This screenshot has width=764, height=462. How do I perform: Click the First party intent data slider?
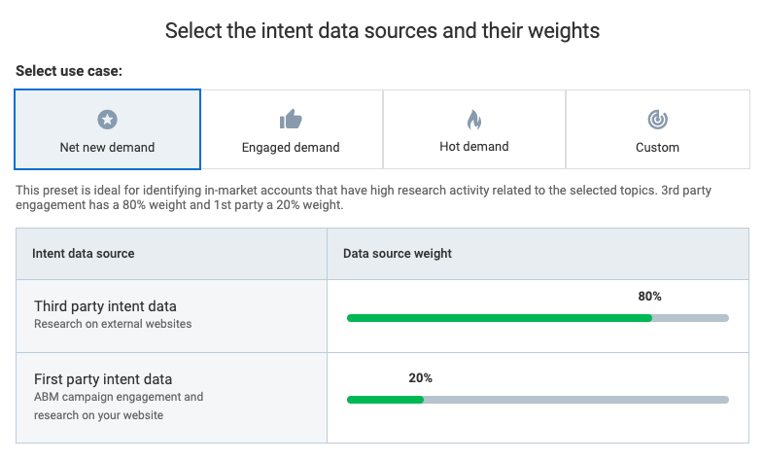[537, 399]
